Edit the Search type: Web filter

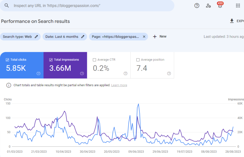[x=20, y=37]
